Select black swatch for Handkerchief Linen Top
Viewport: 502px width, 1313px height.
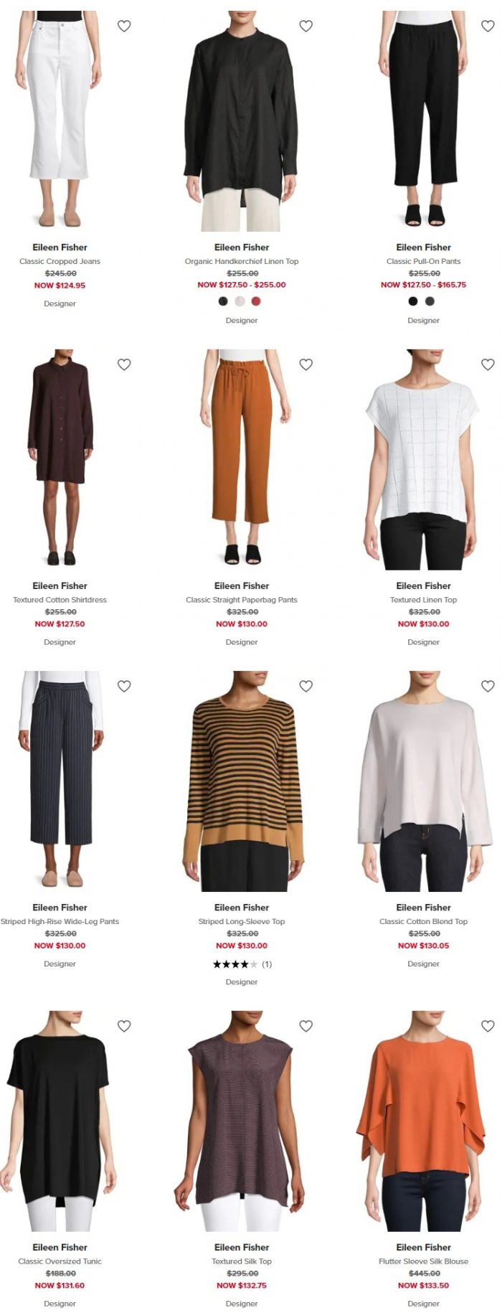point(224,301)
